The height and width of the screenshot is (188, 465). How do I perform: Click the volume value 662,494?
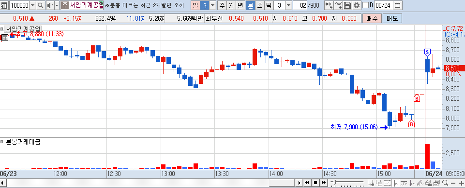click(x=105, y=19)
